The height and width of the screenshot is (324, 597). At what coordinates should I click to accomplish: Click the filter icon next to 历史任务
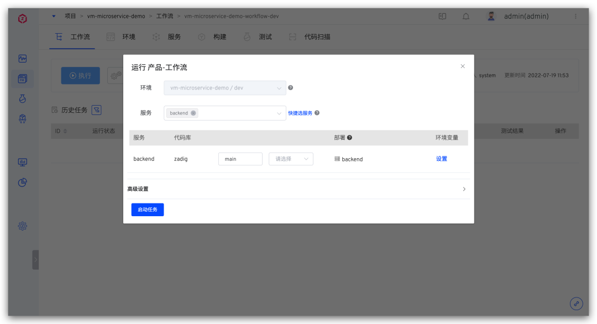97,110
